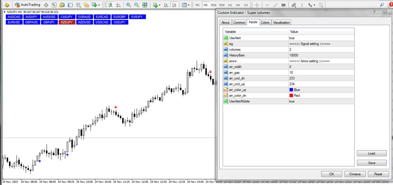
Task: Click the Load button
Action: pyautogui.click(x=372, y=153)
